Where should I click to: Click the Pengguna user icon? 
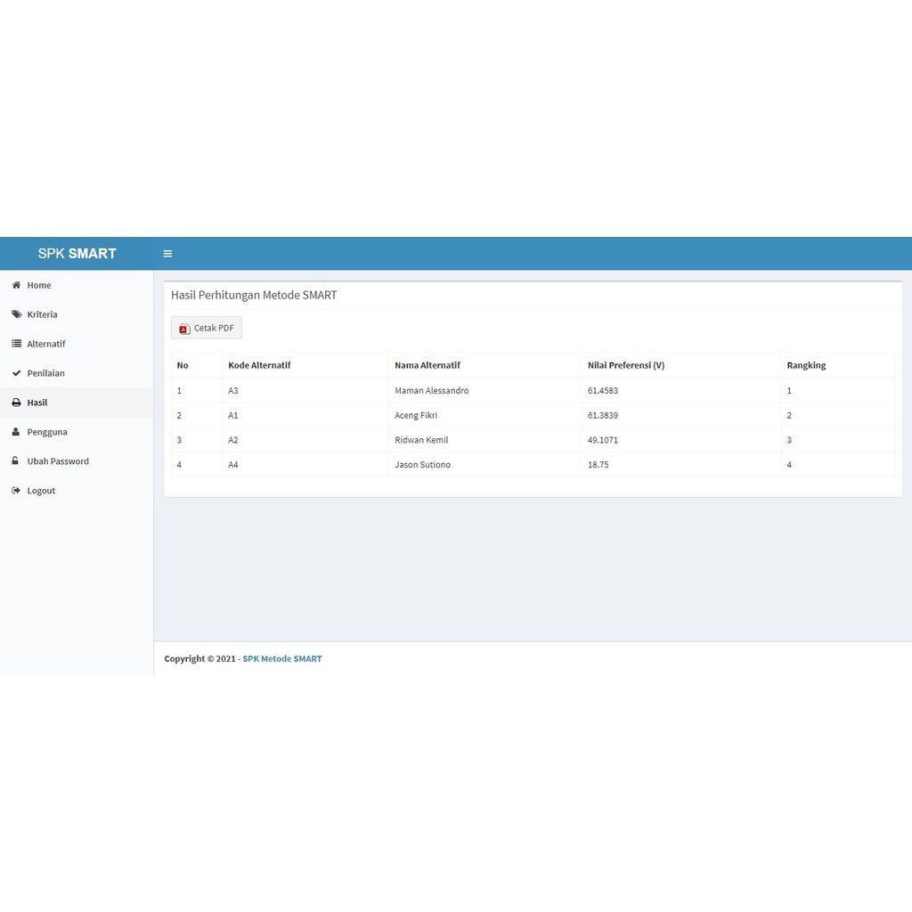pos(16,432)
